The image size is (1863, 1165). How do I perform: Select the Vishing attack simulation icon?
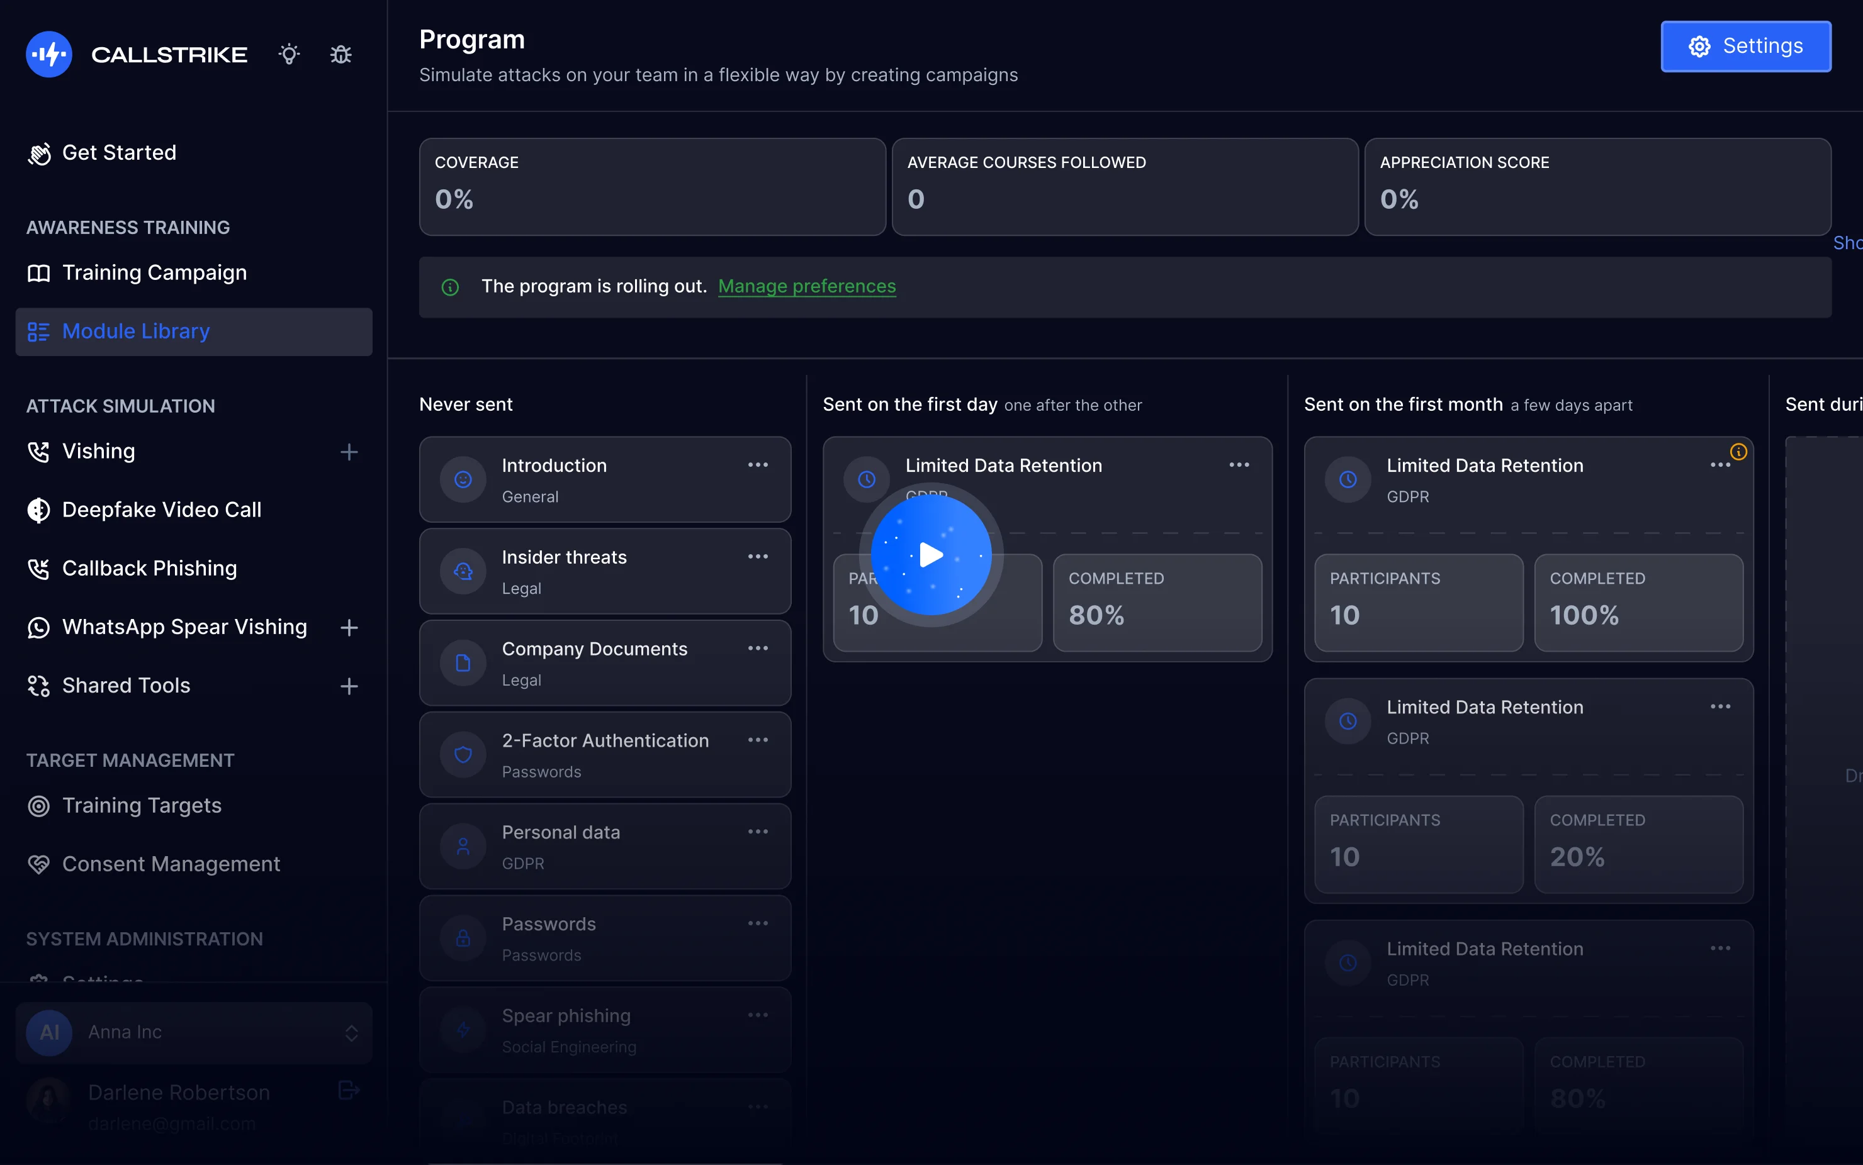click(x=39, y=452)
